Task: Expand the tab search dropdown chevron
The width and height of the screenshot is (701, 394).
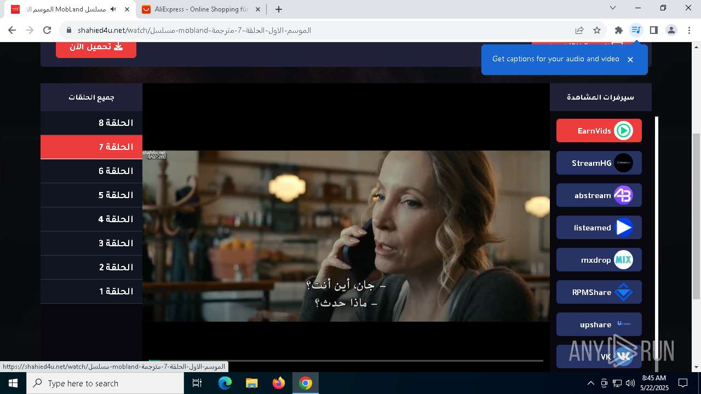Action: click(x=613, y=8)
